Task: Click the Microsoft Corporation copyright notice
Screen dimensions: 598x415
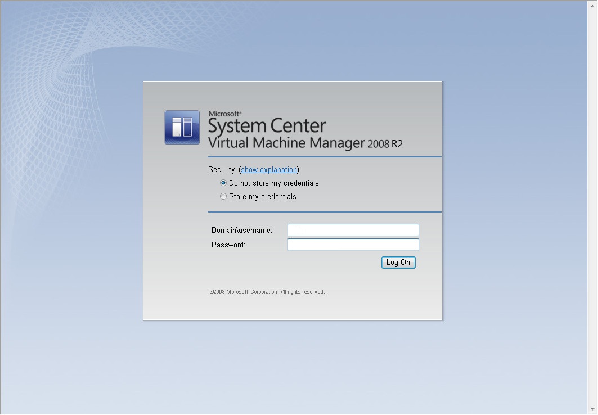Action: pos(267,292)
